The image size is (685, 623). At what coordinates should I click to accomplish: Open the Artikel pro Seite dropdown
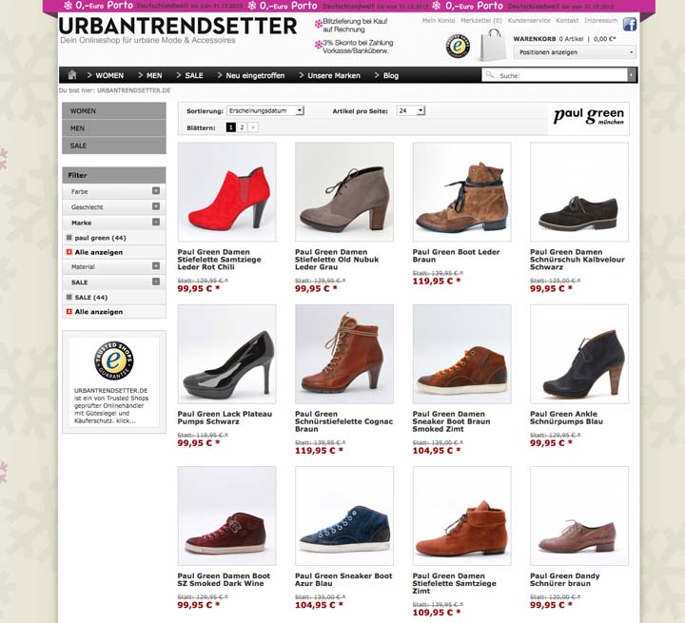tap(411, 110)
